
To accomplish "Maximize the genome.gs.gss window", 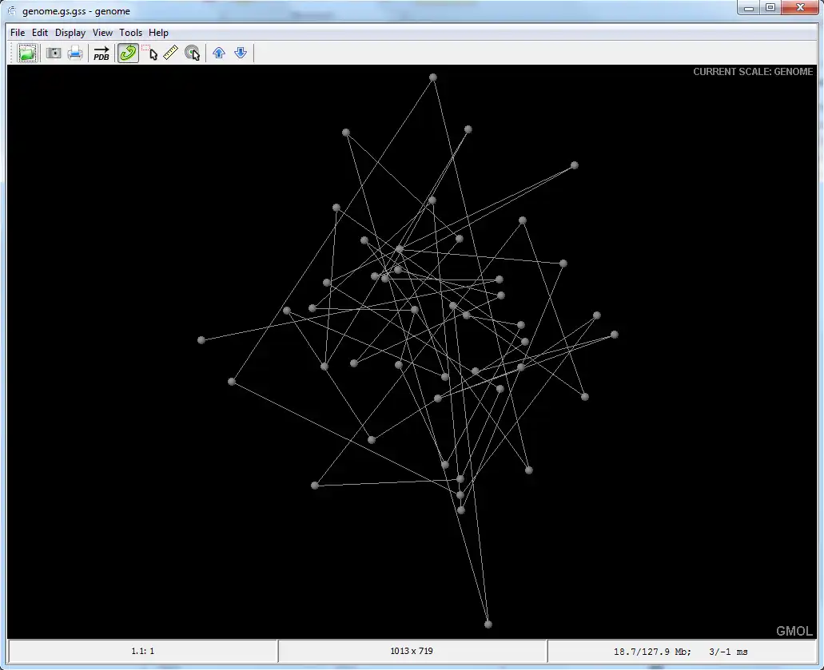I will click(770, 8).
